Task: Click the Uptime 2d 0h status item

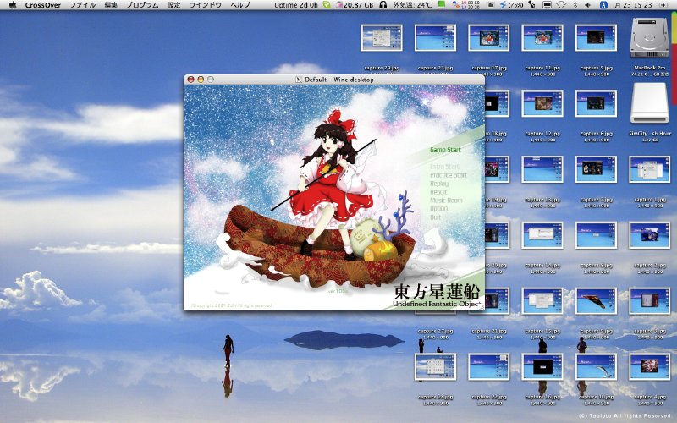Action: (x=295, y=5)
